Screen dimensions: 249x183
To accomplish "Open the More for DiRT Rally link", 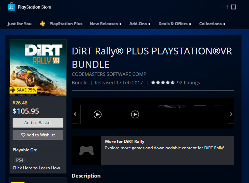I will pos(125,142).
